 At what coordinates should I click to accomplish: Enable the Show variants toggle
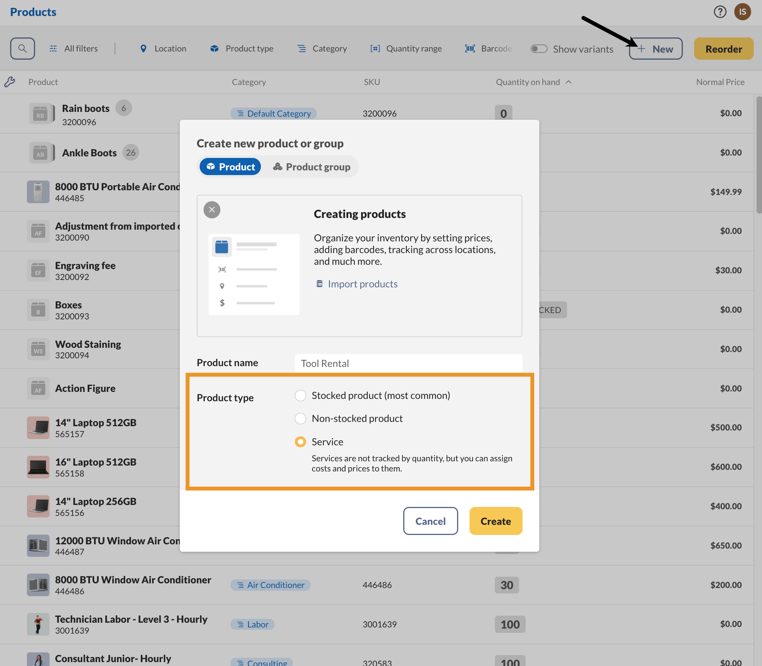539,48
